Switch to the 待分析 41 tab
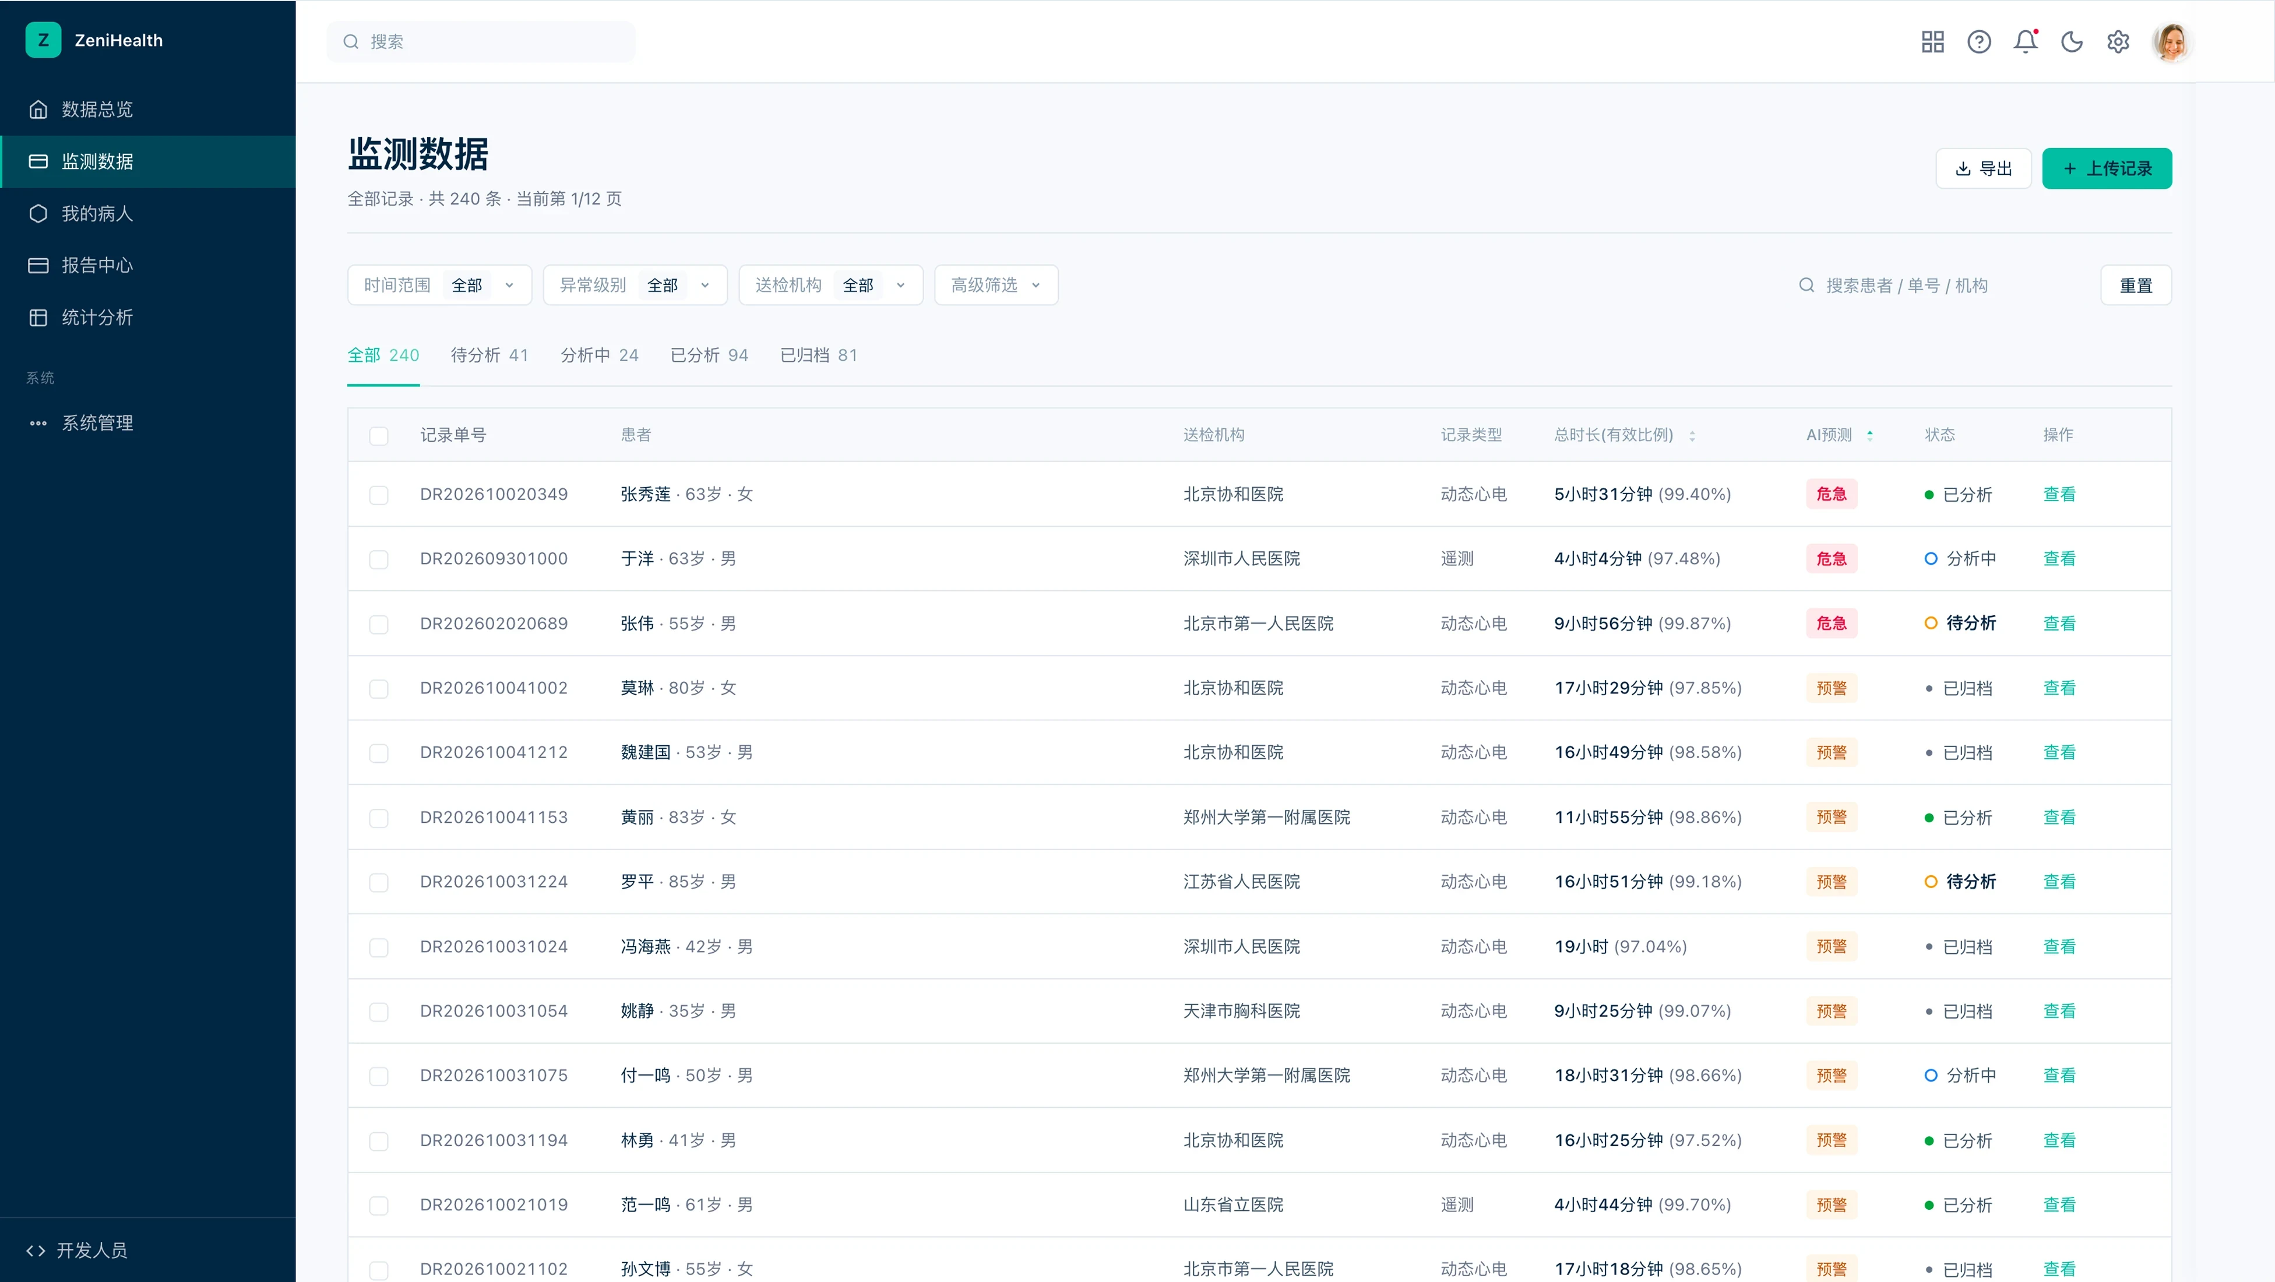 [x=489, y=355]
